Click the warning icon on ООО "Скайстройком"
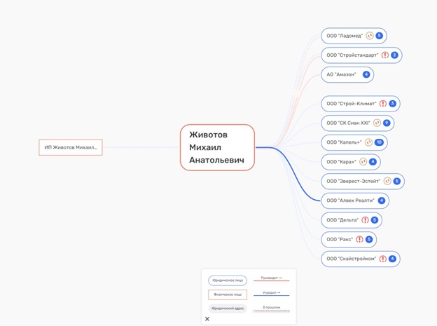The width and height of the screenshot is (437, 326). click(383, 259)
